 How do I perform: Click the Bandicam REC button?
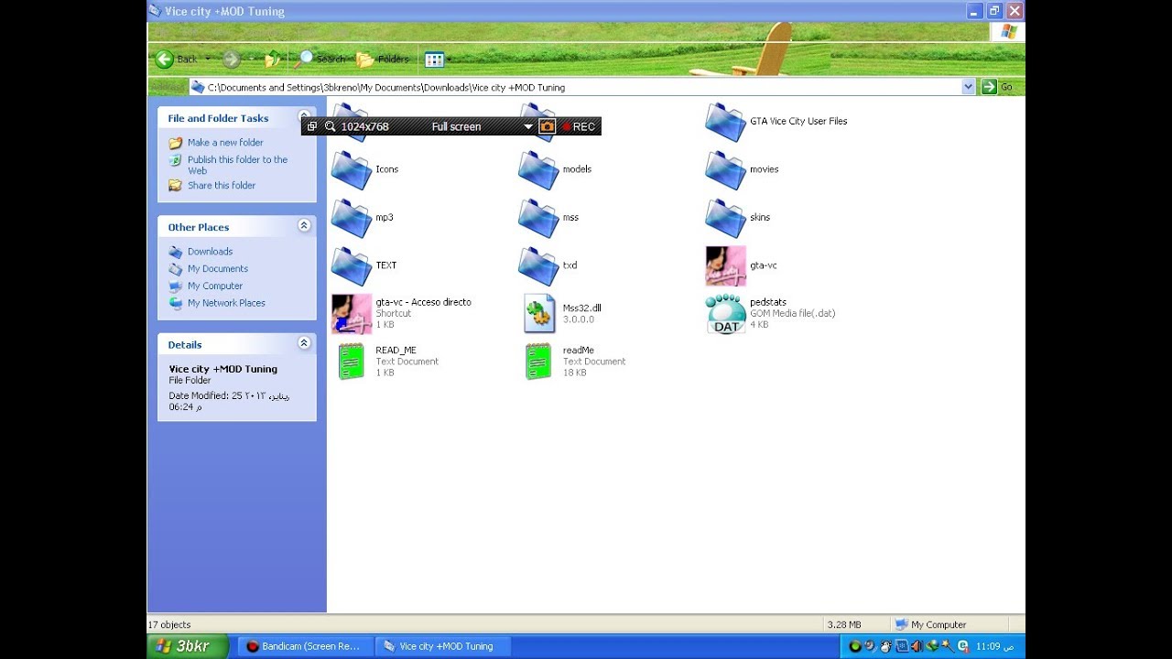579,126
